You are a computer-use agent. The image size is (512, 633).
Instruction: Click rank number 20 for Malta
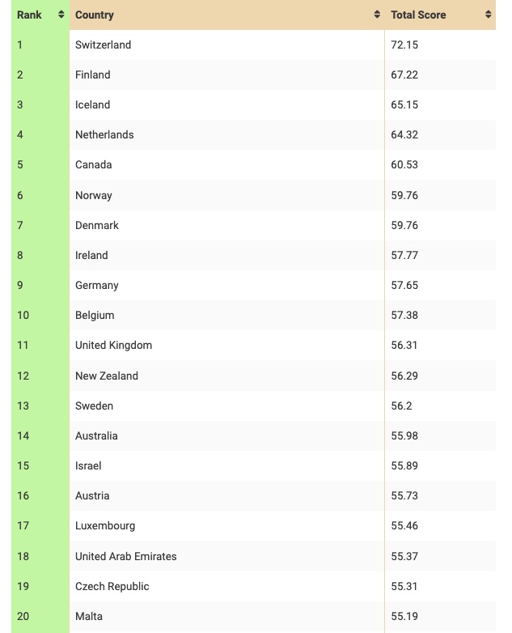(x=23, y=617)
